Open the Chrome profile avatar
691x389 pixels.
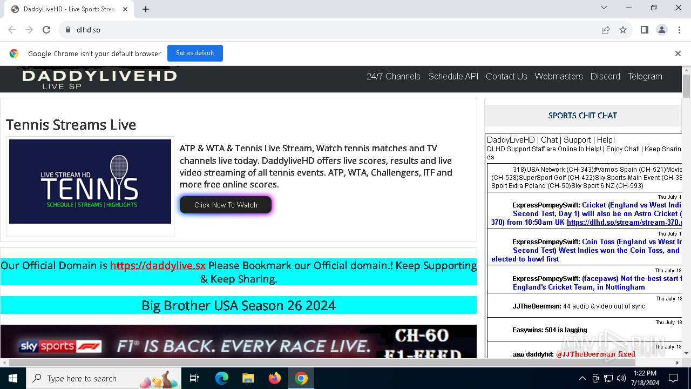pos(662,30)
